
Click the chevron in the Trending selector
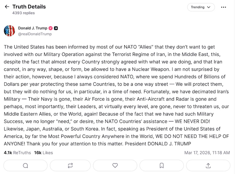[x=209, y=7]
